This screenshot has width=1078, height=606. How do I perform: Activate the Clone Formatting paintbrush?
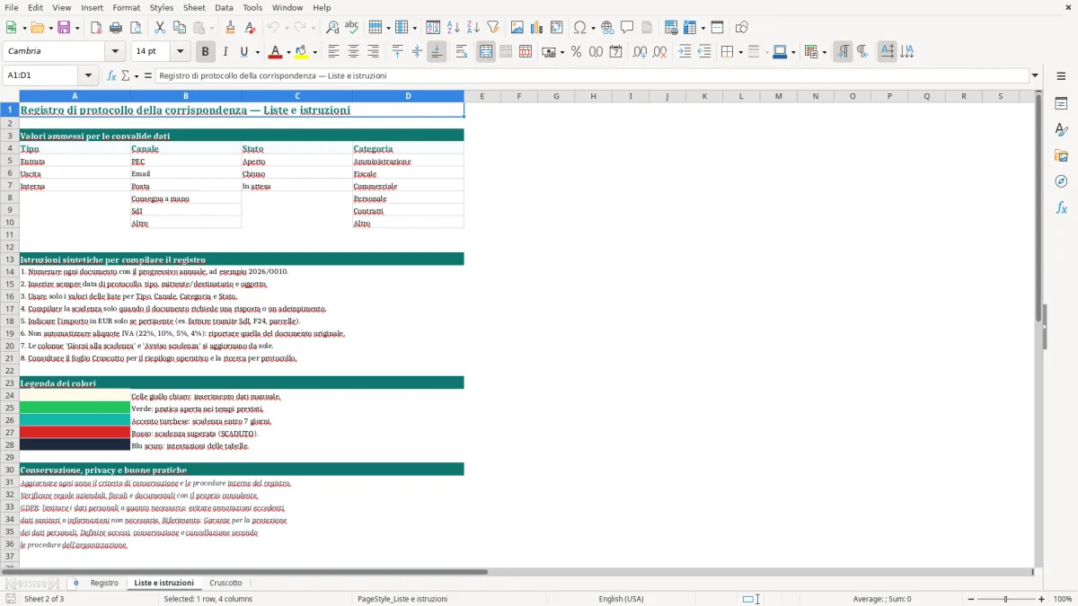[x=231, y=28]
